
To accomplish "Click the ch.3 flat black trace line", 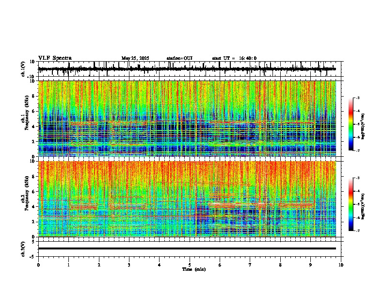I will coord(187,248).
